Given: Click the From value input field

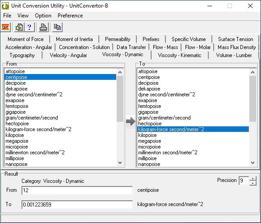Looking at the screenshot, I should 77,190.
